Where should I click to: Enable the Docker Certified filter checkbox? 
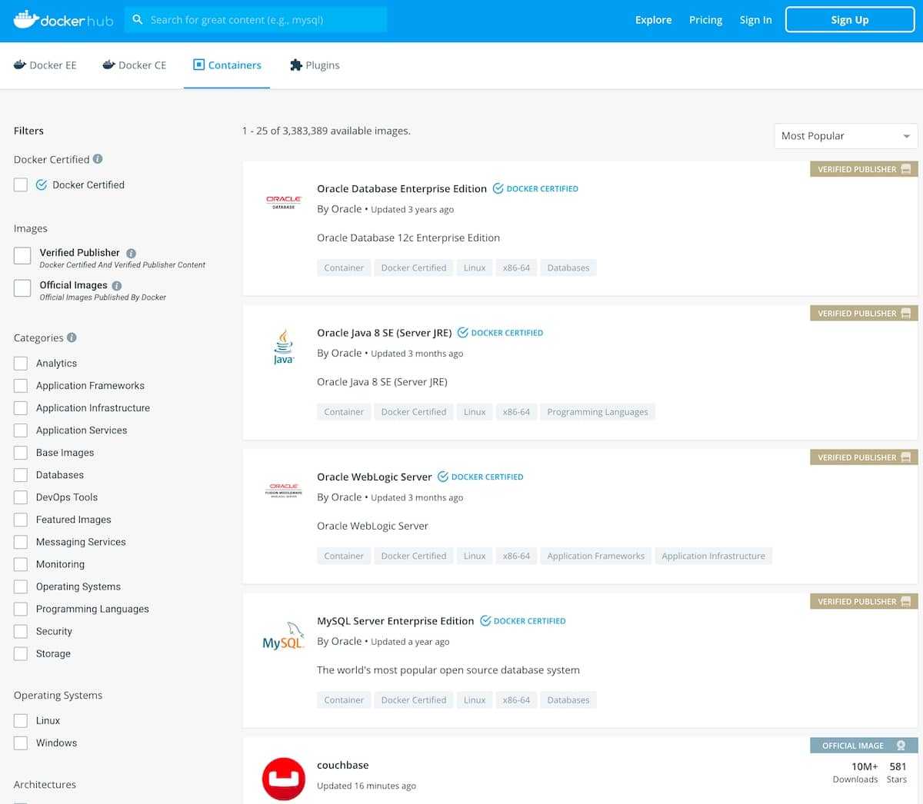(x=21, y=185)
